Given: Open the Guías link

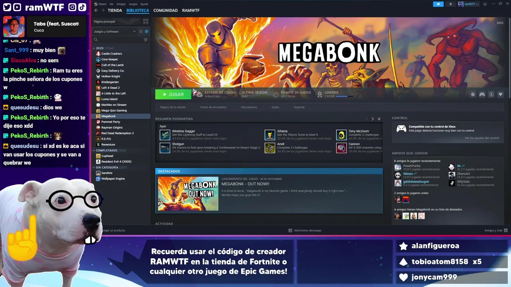Looking at the screenshot, I should coord(275,107).
